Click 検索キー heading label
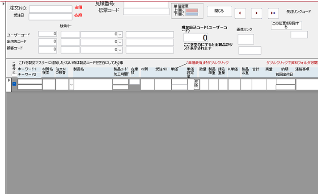The width and height of the screenshot is (318, 194). 65,26
